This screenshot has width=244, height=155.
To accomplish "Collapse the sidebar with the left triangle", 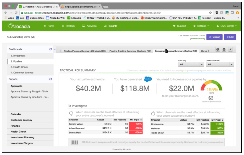I will pos(55,49).
